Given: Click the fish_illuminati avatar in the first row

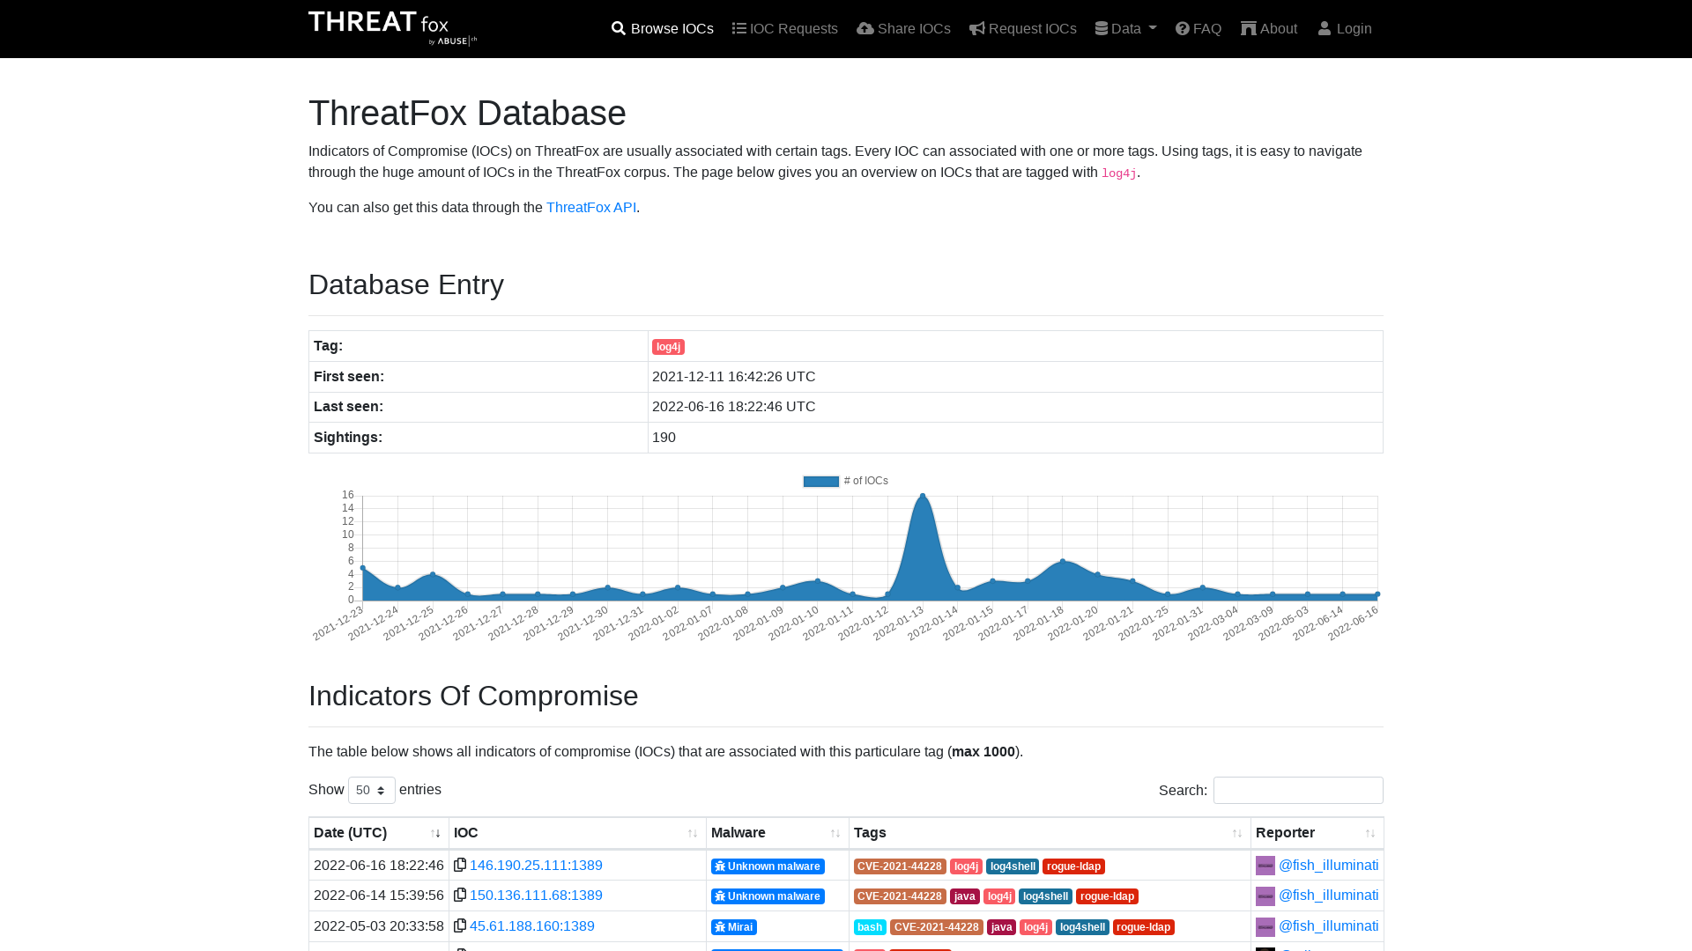Looking at the screenshot, I should (1265, 866).
